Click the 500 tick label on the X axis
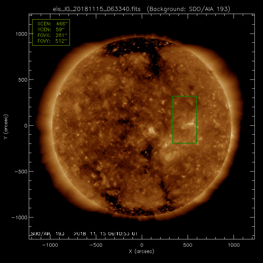263x263 pixels. 188,245
